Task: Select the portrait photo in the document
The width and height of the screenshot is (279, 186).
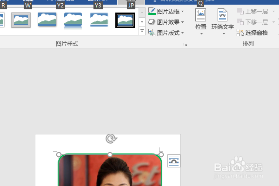Action: pos(110,170)
